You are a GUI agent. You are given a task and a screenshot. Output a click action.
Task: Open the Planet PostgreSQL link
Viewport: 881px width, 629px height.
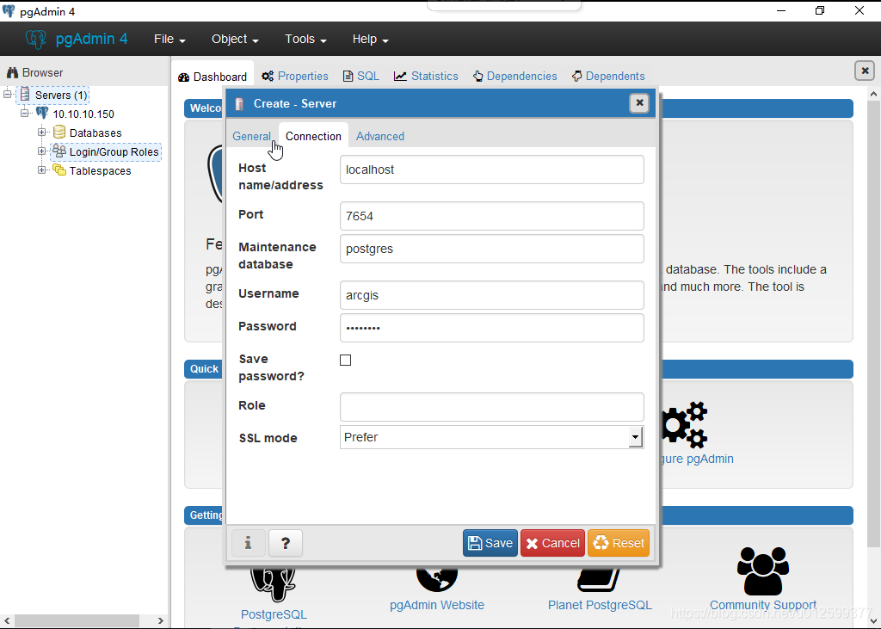[600, 605]
